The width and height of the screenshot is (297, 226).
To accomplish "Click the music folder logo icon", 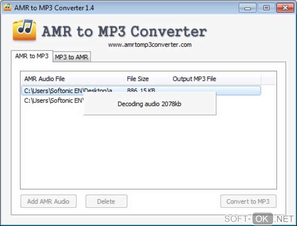I will coord(24,30).
